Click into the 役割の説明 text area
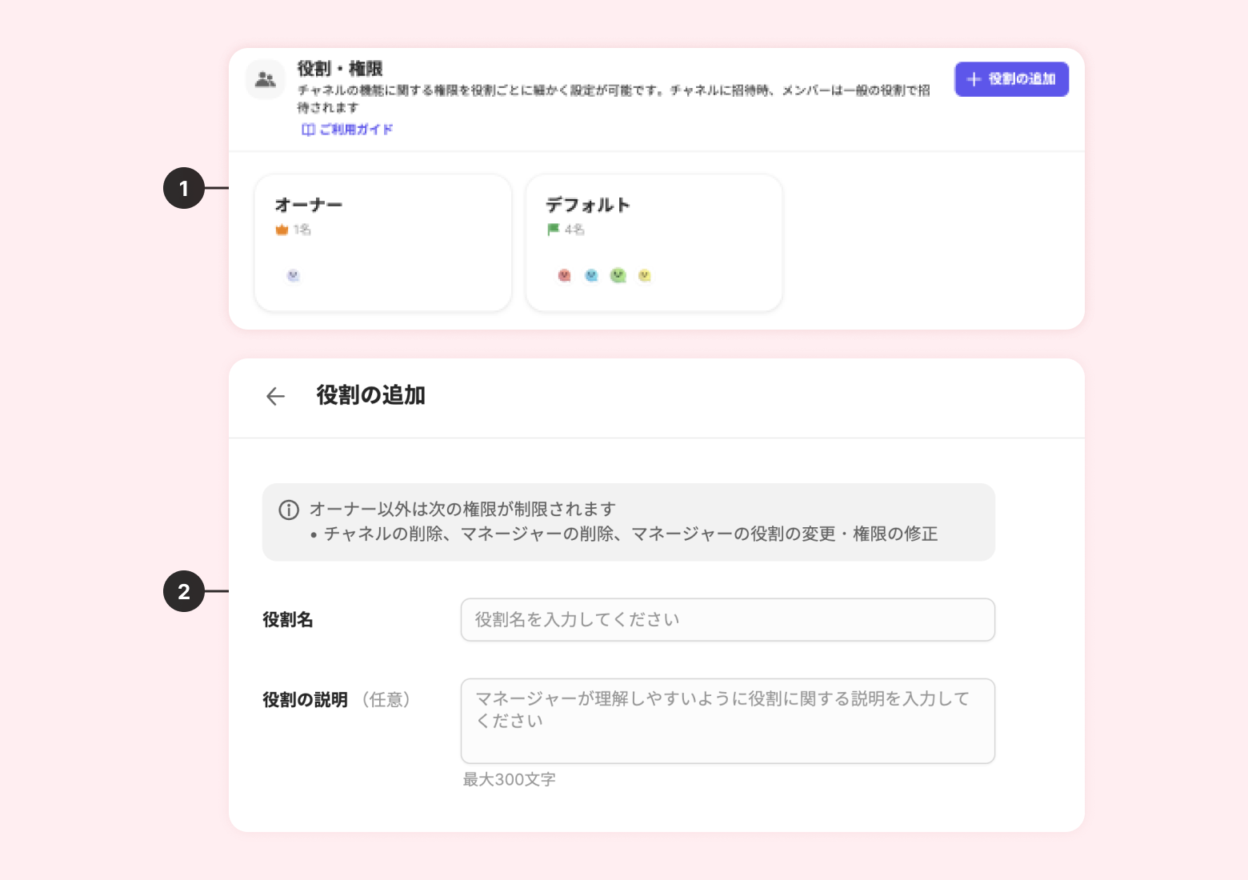This screenshot has width=1248, height=880. [727, 721]
